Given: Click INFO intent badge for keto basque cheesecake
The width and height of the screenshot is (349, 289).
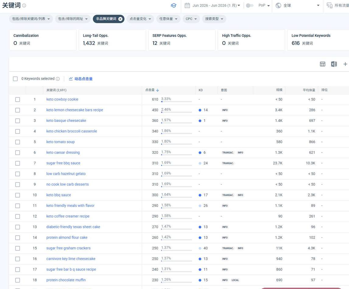Looking at the screenshot, I should [x=225, y=121].
